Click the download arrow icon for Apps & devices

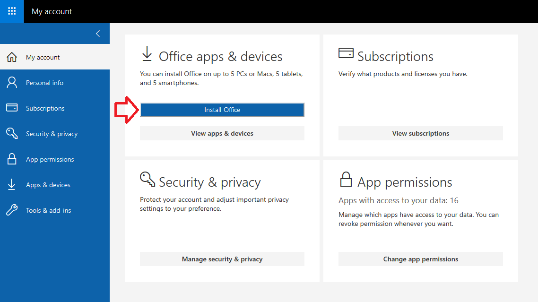pos(12,185)
